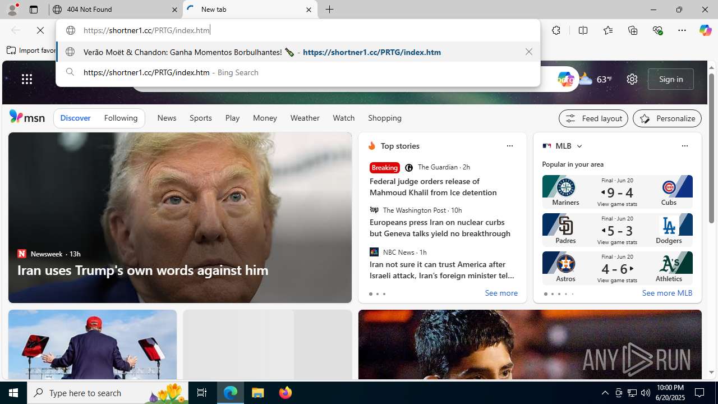Click the Sign in button
Viewport: 718px width, 404px height.
tap(671, 79)
